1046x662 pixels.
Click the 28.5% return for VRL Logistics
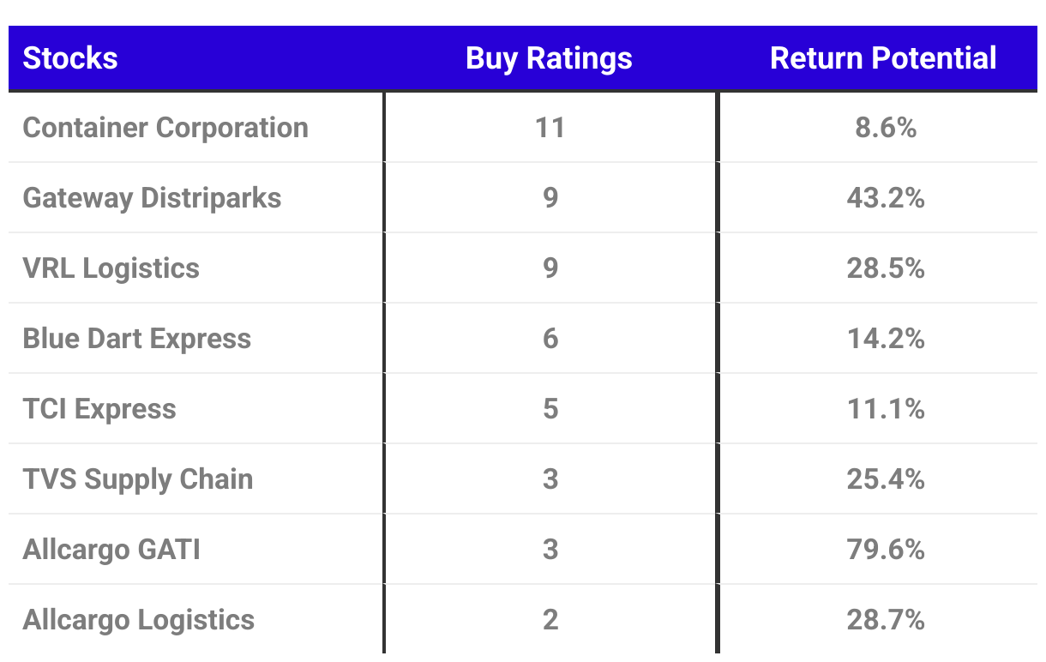(886, 268)
